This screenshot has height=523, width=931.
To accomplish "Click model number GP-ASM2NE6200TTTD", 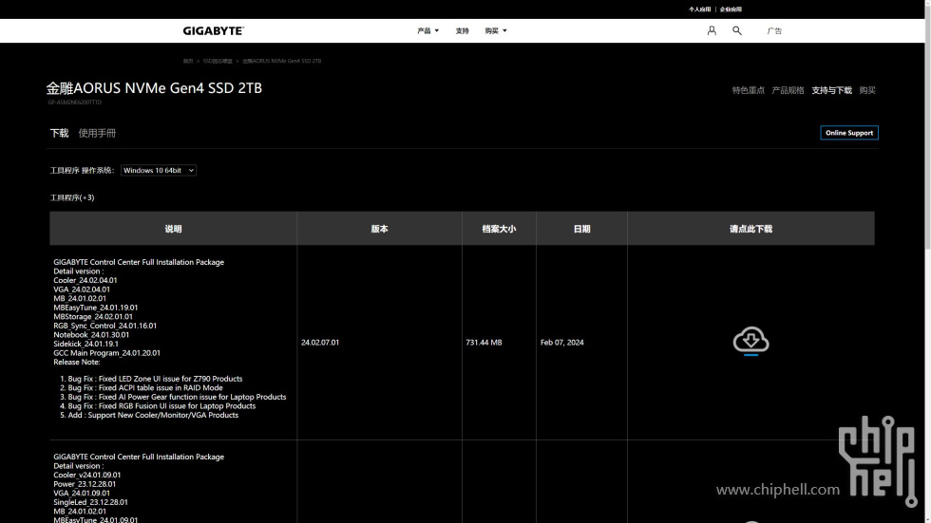I will (x=75, y=103).
